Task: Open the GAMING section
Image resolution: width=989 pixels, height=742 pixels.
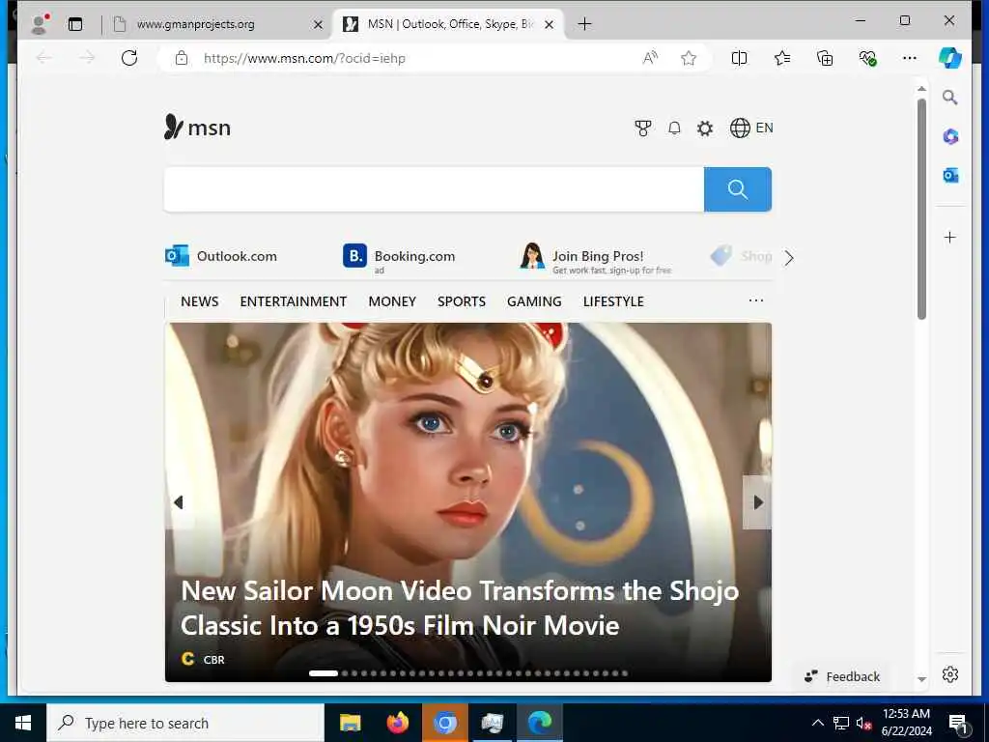Action: click(x=534, y=301)
